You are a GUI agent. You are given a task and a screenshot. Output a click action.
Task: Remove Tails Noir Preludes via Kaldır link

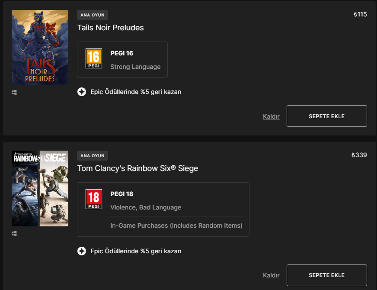271,116
